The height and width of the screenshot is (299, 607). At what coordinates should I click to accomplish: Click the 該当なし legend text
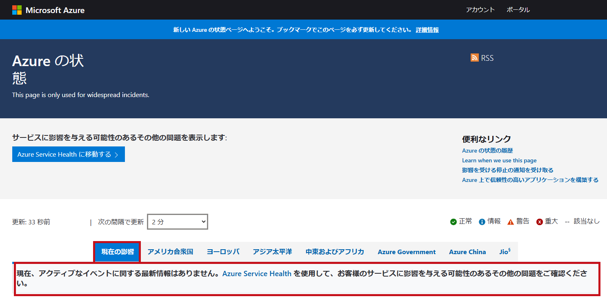(x=587, y=221)
